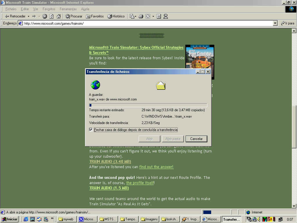This screenshot has height=223, width=297.
Task: Click the folder icon in download dialog
Action: (161, 86)
